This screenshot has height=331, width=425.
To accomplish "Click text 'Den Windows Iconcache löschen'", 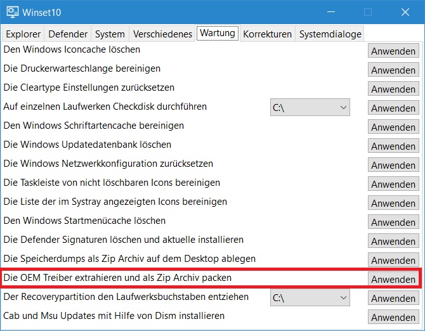I will click(x=72, y=49).
